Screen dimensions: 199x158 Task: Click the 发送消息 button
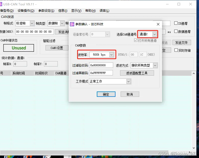click(x=62, y=32)
